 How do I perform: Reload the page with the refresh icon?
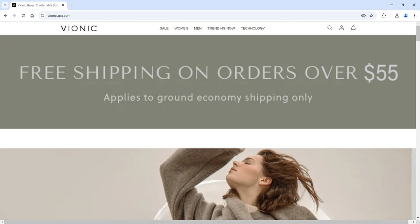[x=23, y=16]
